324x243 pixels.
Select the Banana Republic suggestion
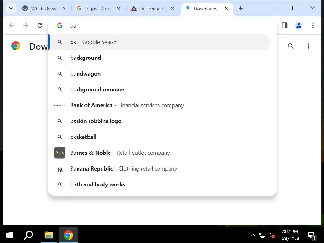(160, 169)
